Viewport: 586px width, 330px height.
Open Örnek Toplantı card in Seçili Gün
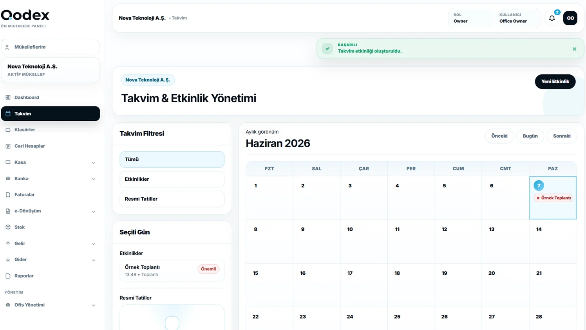click(172, 270)
